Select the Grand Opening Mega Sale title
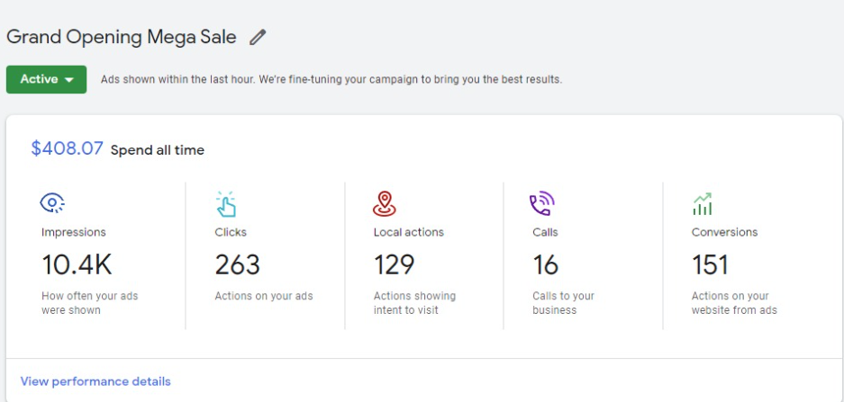 coord(121,37)
